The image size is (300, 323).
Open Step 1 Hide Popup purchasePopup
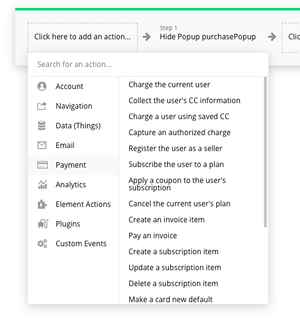tap(208, 33)
